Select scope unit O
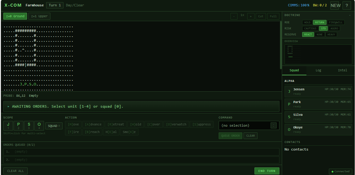Image resolution: width=355 pixels, height=175 pixels. click(39, 126)
